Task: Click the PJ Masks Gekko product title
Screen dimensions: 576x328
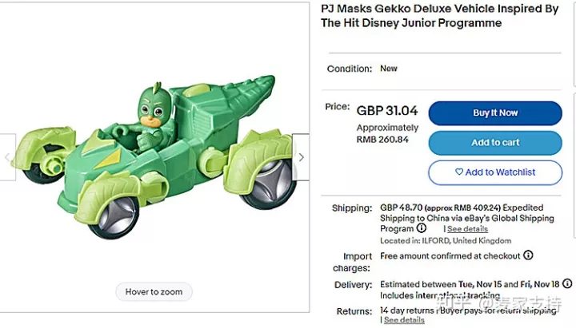Action: pyautogui.click(x=439, y=16)
